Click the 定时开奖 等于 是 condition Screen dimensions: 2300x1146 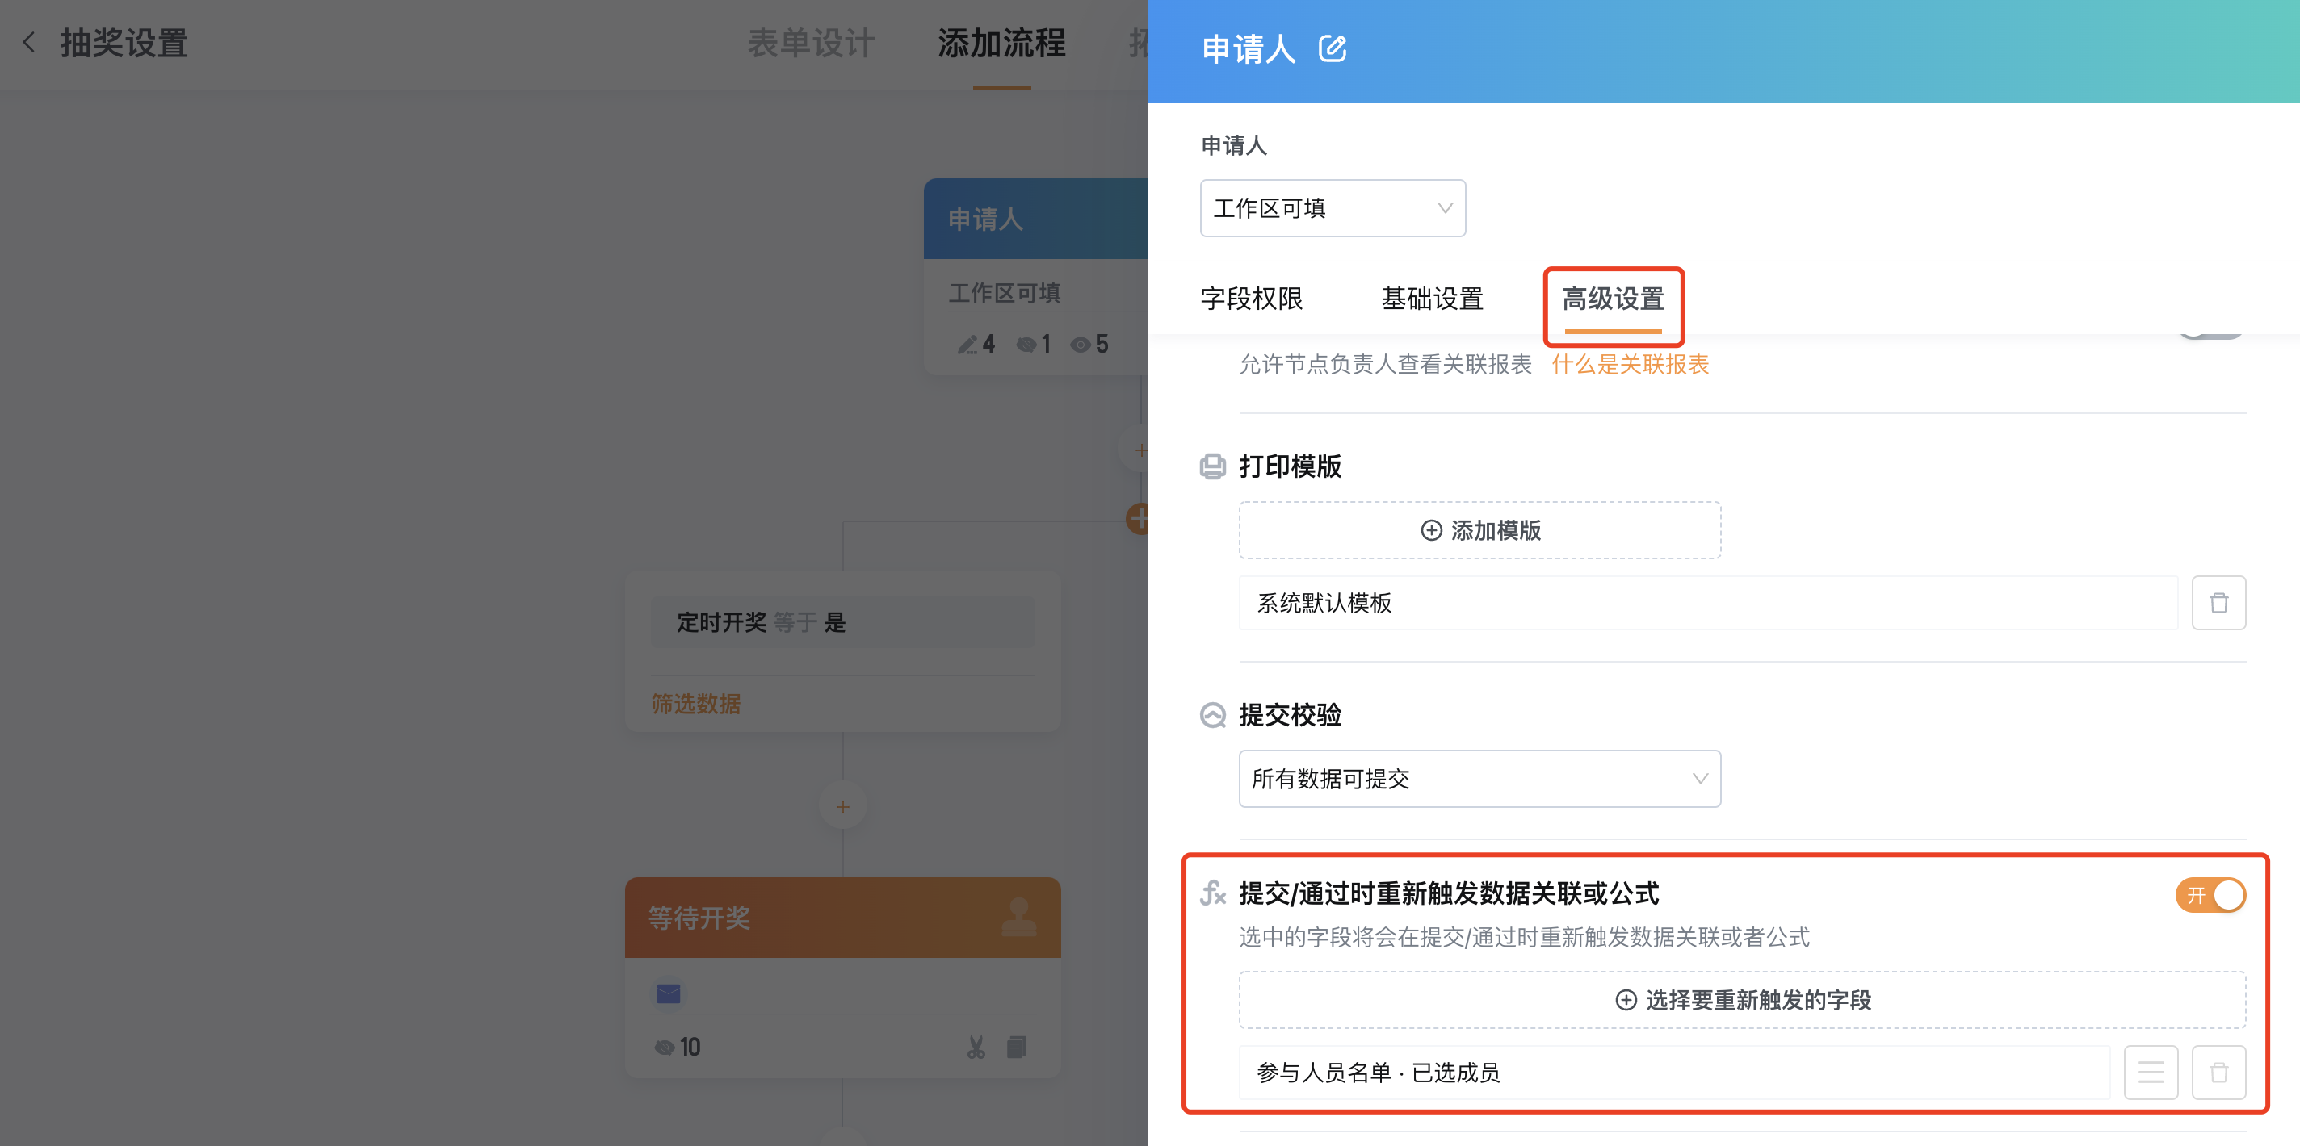tap(843, 622)
